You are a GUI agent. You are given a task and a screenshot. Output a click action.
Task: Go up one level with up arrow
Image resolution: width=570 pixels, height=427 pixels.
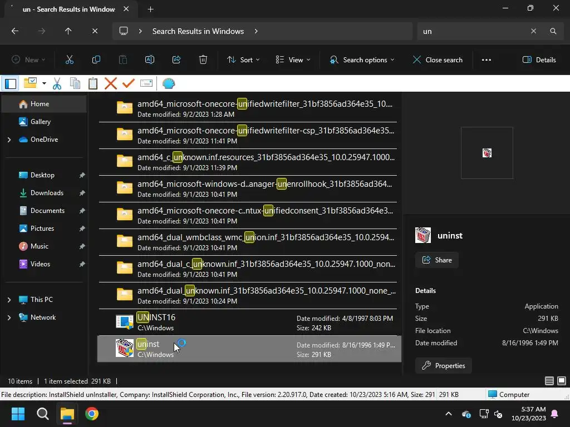click(x=68, y=31)
